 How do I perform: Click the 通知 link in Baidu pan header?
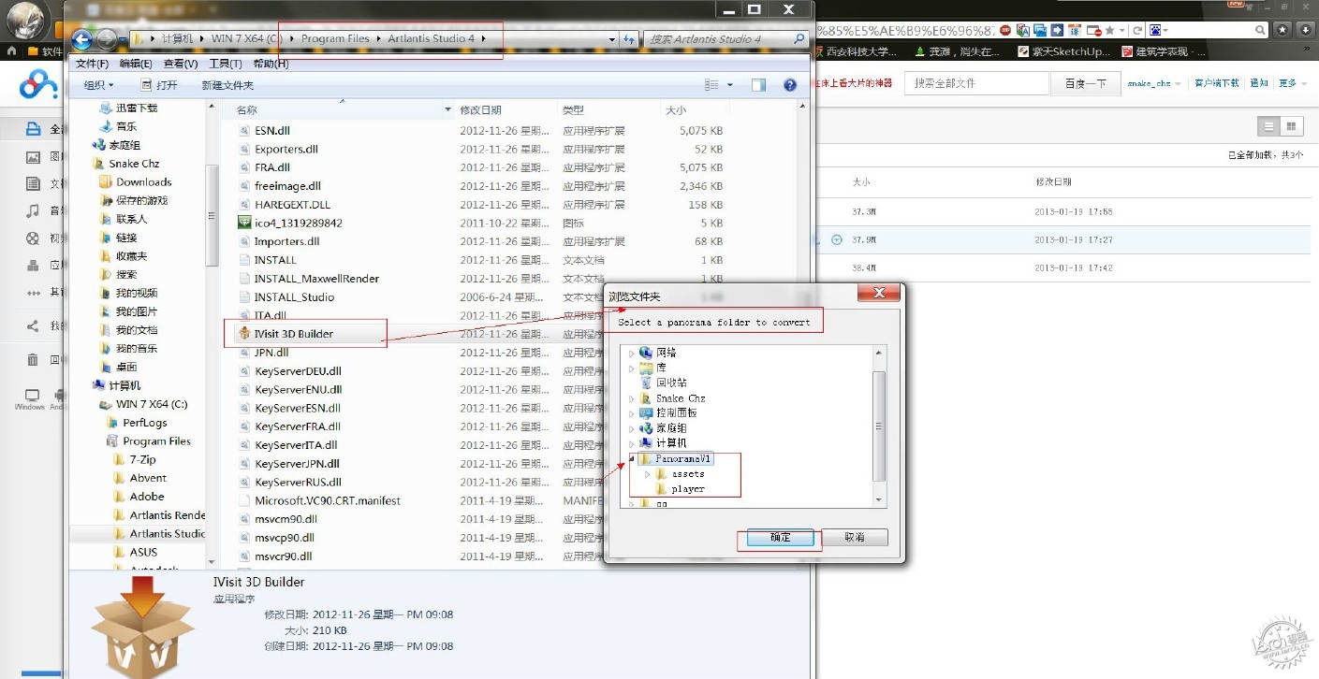pyautogui.click(x=1259, y=83)
